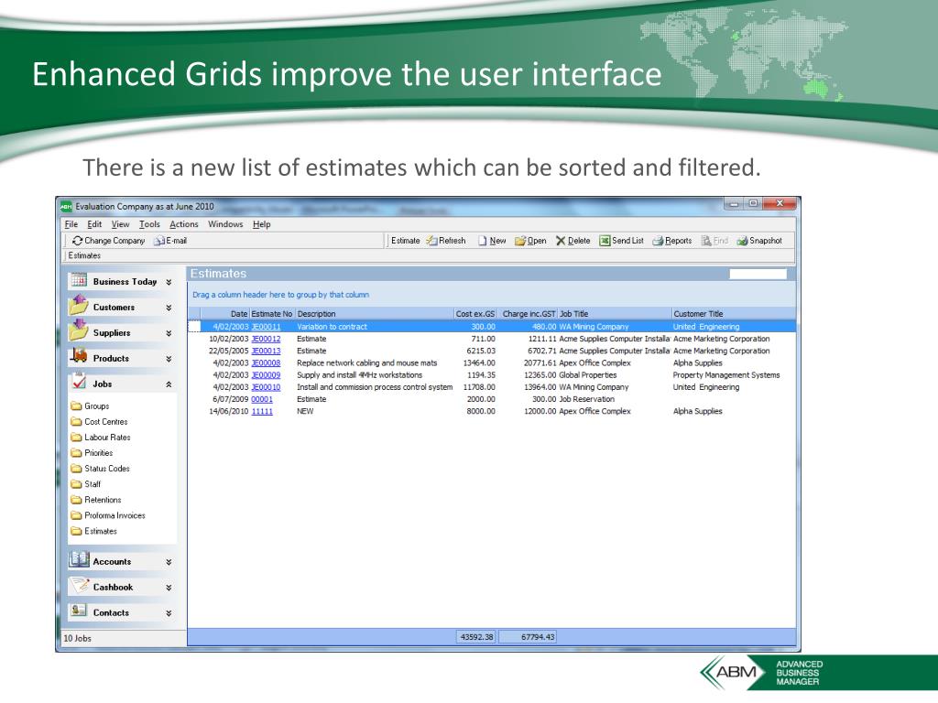Open the Help menu

pyautogui.click(x=261, y=224)
